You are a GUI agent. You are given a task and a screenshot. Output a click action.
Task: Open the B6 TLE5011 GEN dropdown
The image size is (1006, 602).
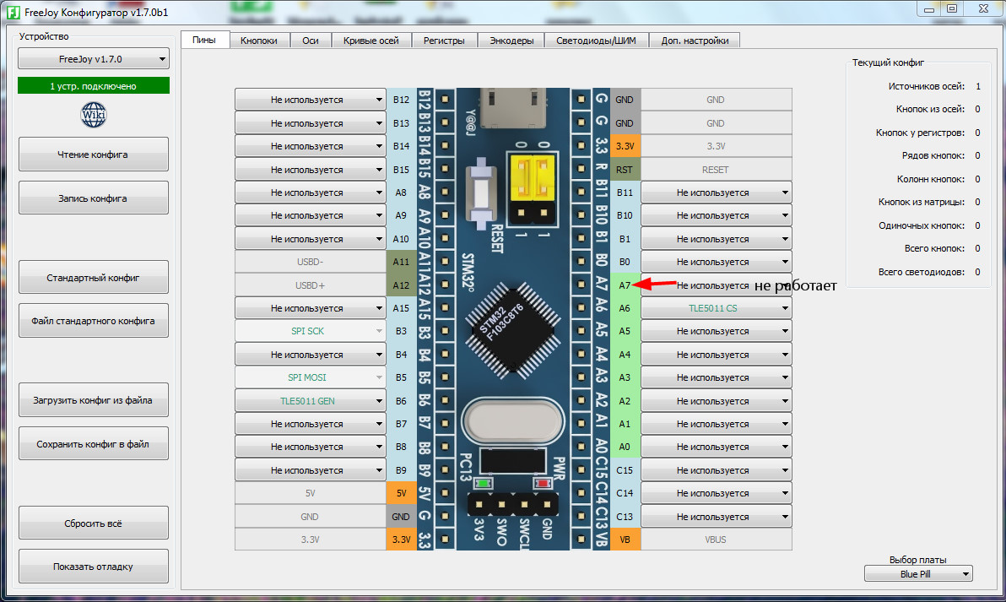click(311, 400)
